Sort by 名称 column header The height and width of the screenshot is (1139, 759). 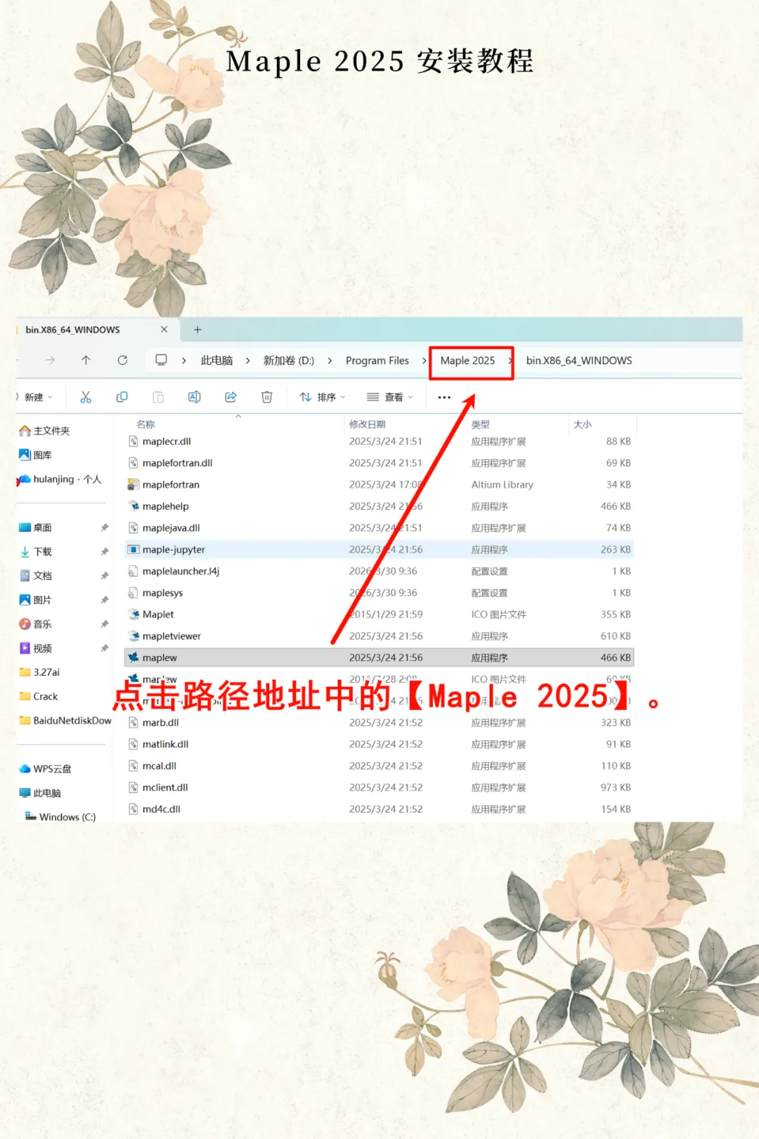[x=145, y=425]
